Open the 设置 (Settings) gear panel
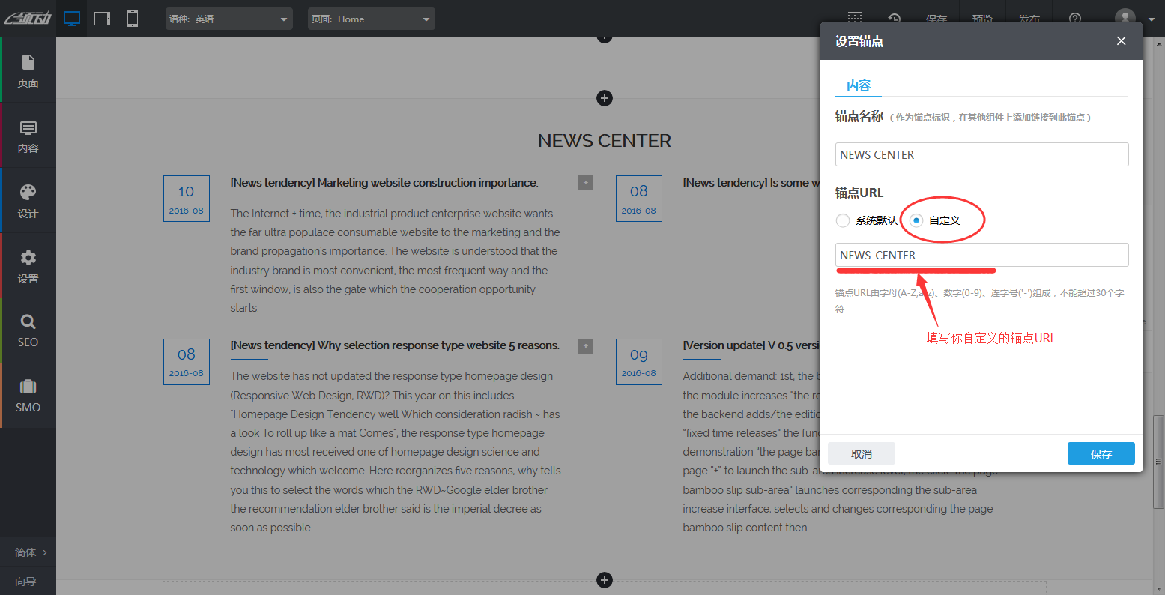The image size is (1165, 595). tap(28, 266)
